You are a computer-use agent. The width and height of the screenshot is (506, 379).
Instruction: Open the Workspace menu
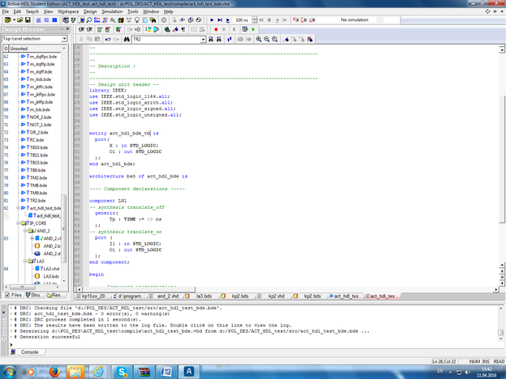pos(67,12)
